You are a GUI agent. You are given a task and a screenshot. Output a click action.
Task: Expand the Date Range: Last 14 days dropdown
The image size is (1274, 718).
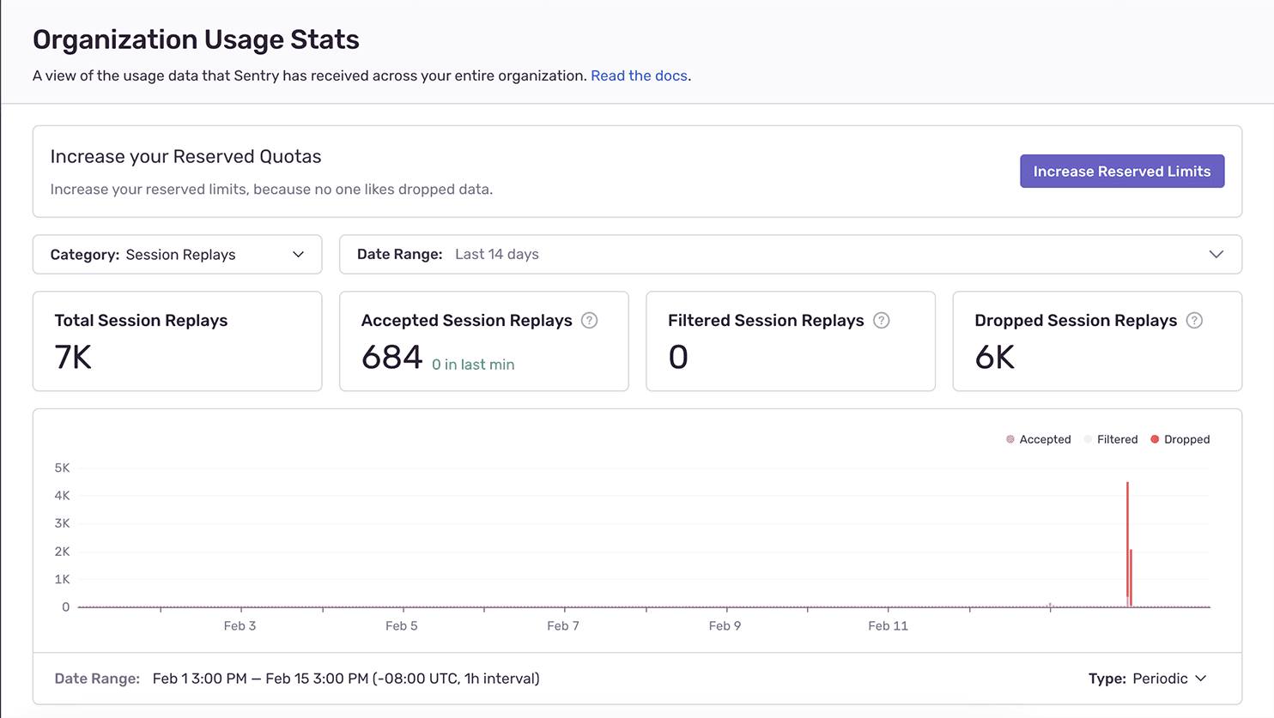pos(790,254)
